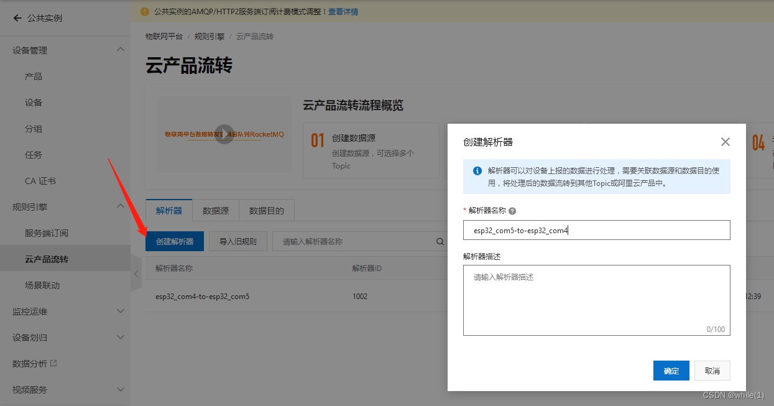Click the back arrow beside 公共实例

[x=17, y=18]
